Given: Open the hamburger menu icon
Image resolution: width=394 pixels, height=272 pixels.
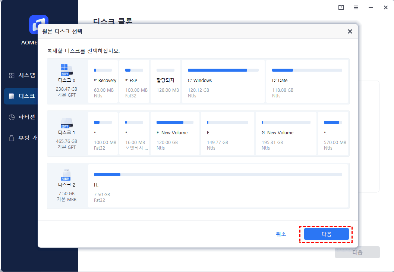Looking at the screenshot, I should [x=356, y=7].
